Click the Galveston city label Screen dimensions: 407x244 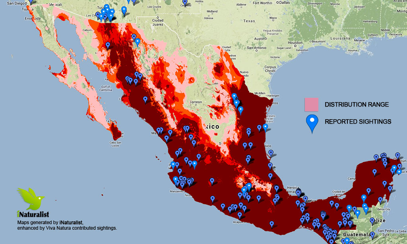(302, 50)
